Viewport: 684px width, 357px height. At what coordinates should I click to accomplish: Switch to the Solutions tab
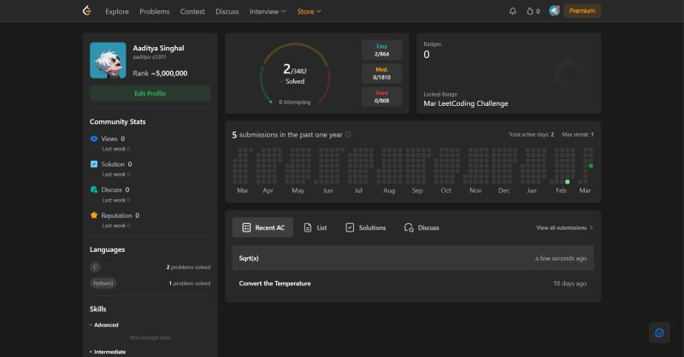(x=366, y=227)
